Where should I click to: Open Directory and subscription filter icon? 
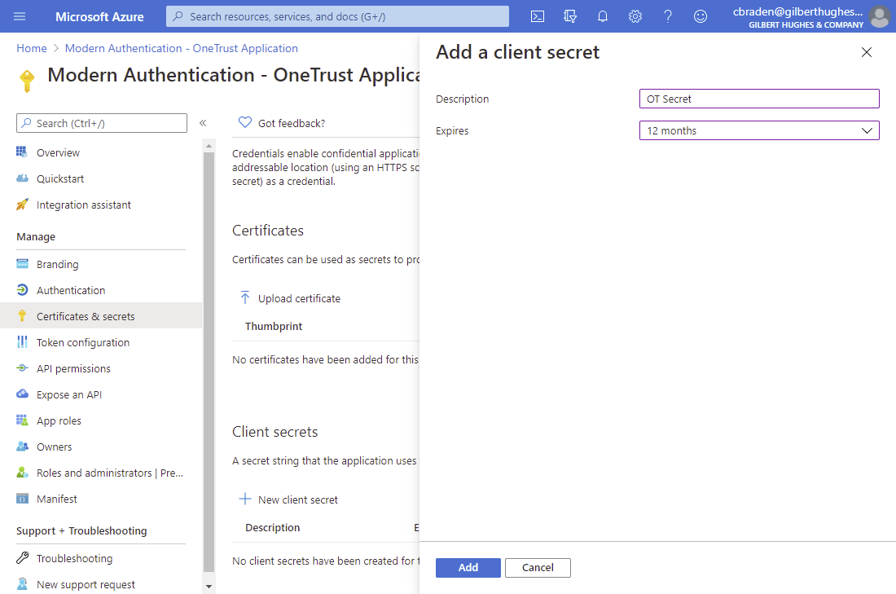coord(569,16)
